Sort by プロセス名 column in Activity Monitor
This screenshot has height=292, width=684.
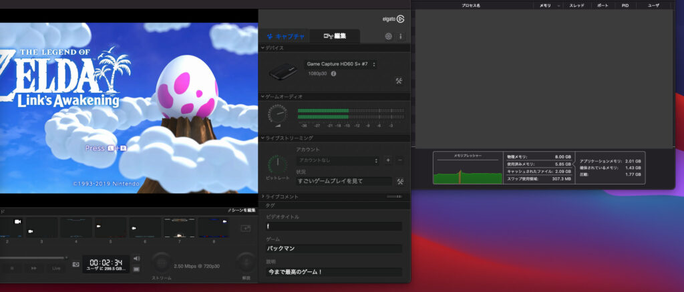click(x=471, y=5)
